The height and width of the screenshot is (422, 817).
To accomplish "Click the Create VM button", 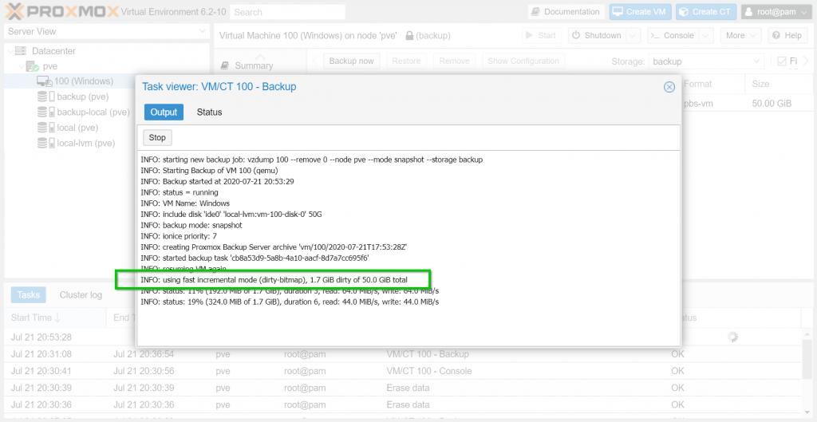I will (x=641, y=11).
